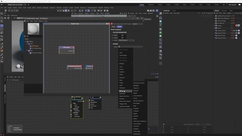The image size is (242, 136).
Task: Open the Depth dropdown in Texture Parameters
Action: point(126,40)
